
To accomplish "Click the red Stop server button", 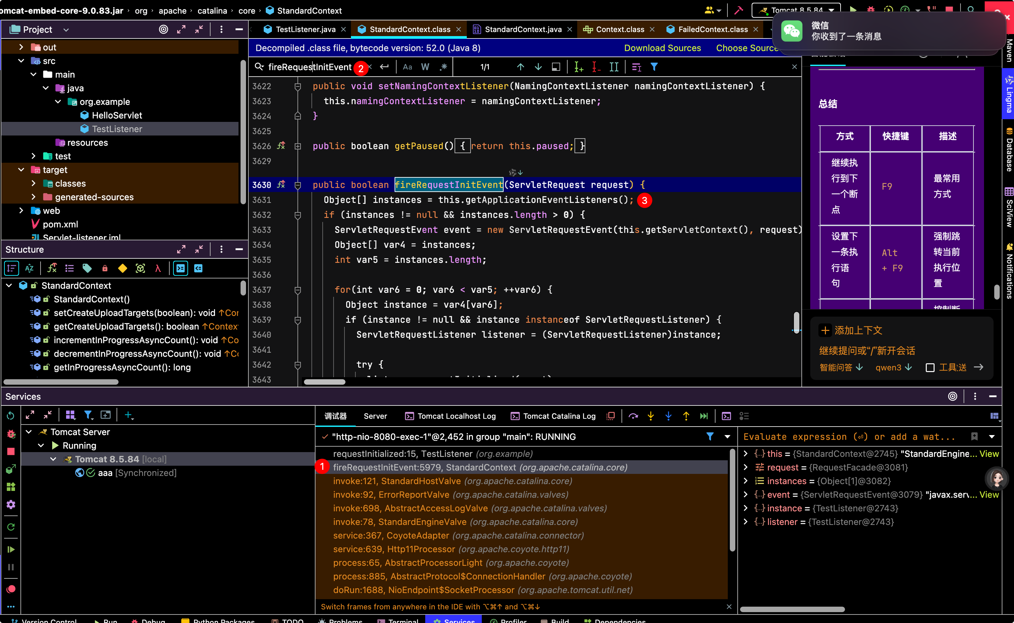I will (x=11, y=452).
